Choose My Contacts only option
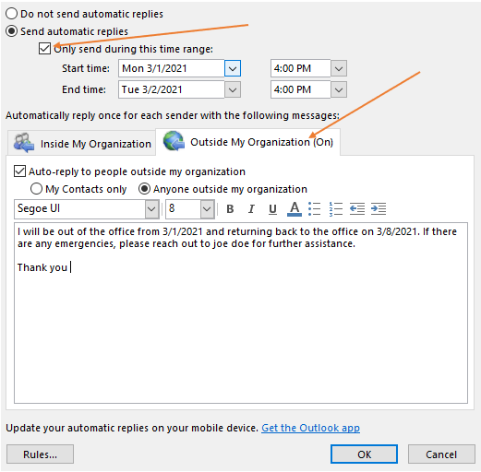Screen dimensions: 481x472 pyautogui.click(x=36, y=189)
